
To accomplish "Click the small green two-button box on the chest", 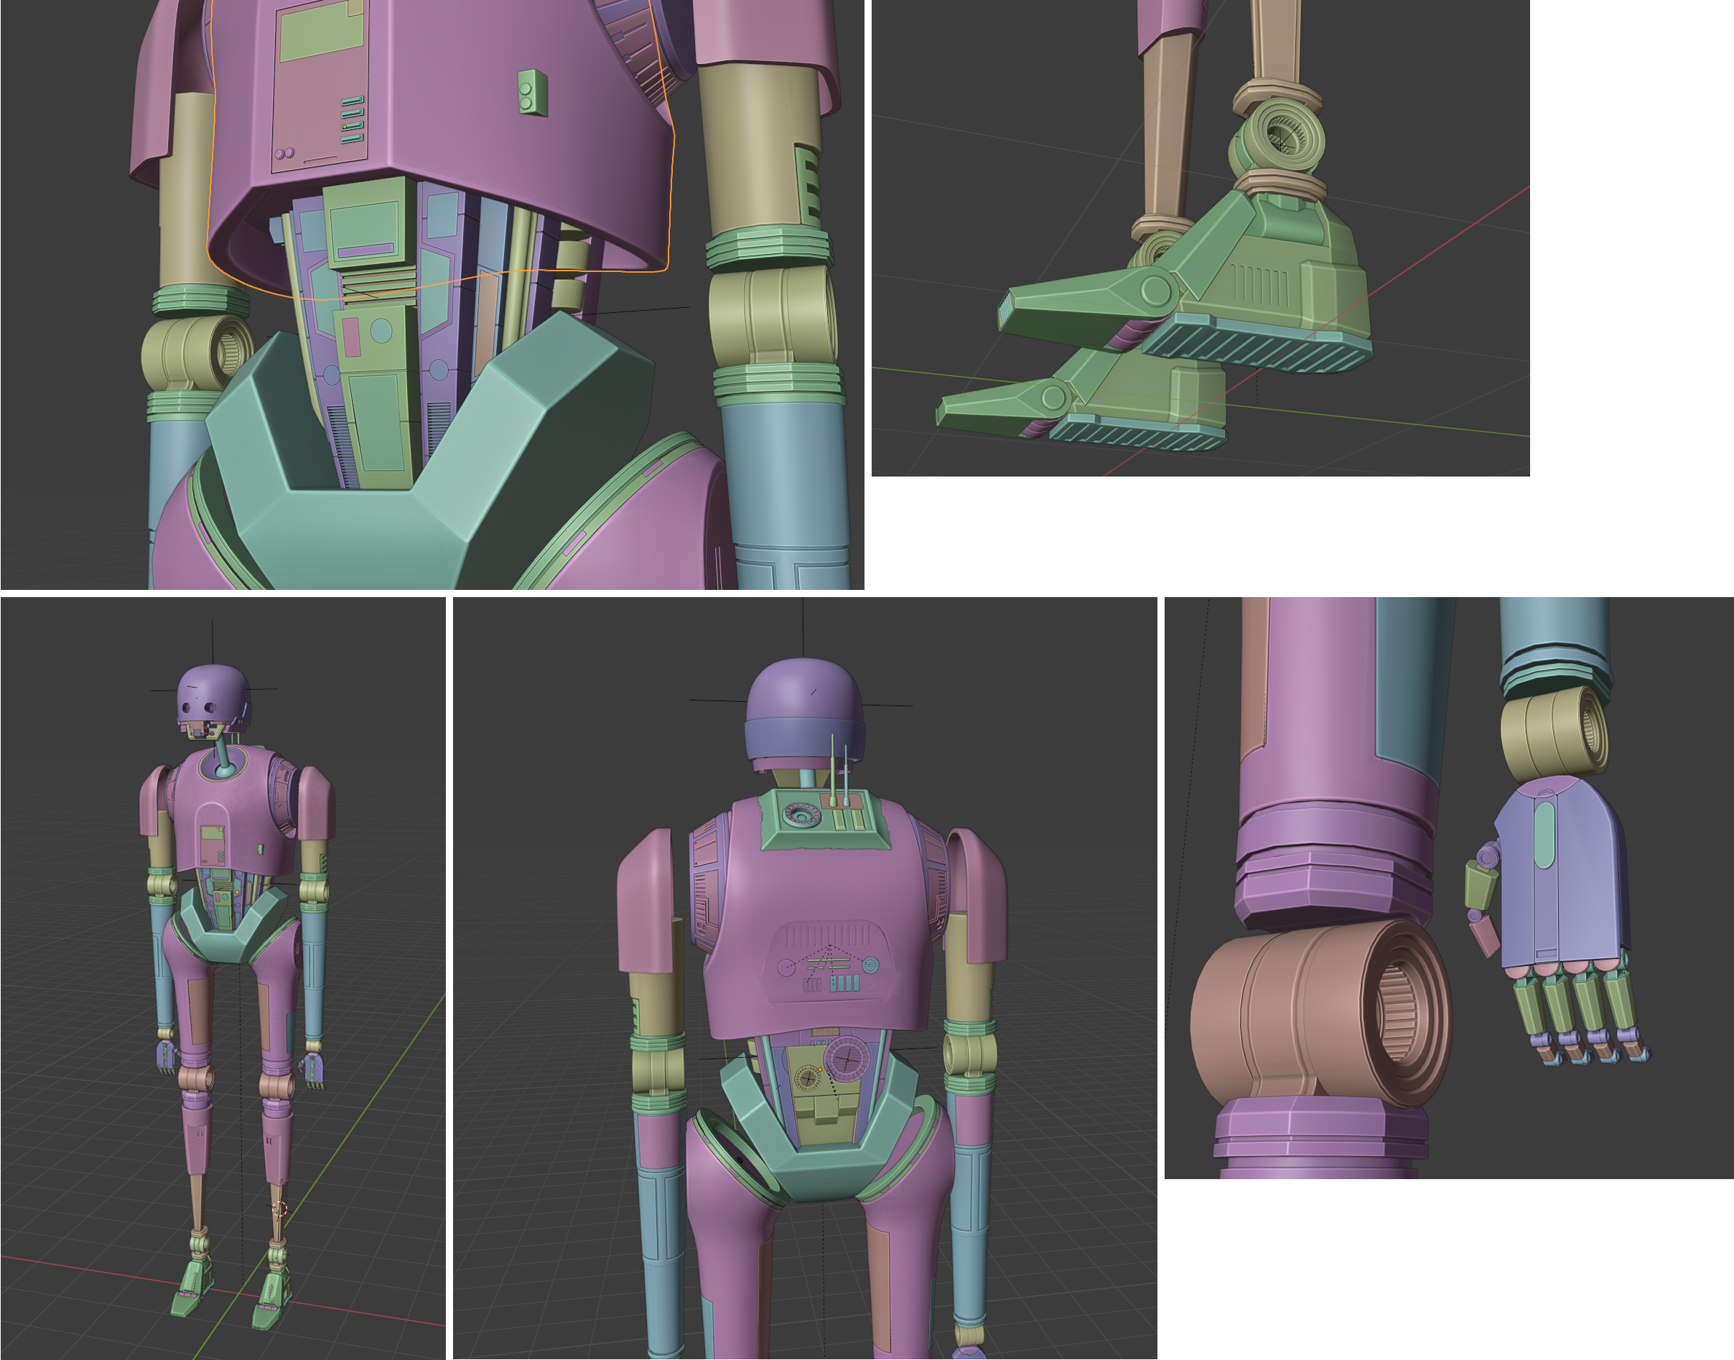I will click(532, 93).
